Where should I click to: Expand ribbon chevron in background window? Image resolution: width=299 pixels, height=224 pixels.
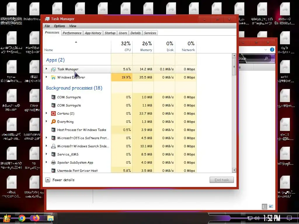click(x=266, y=50)
